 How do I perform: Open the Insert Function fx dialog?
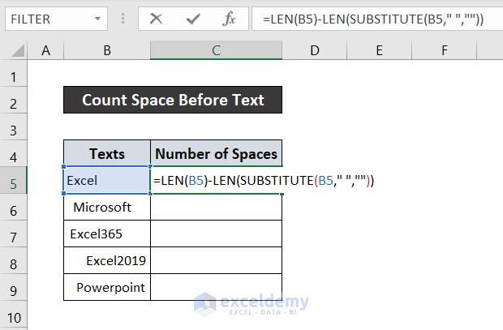coord(230,18)
